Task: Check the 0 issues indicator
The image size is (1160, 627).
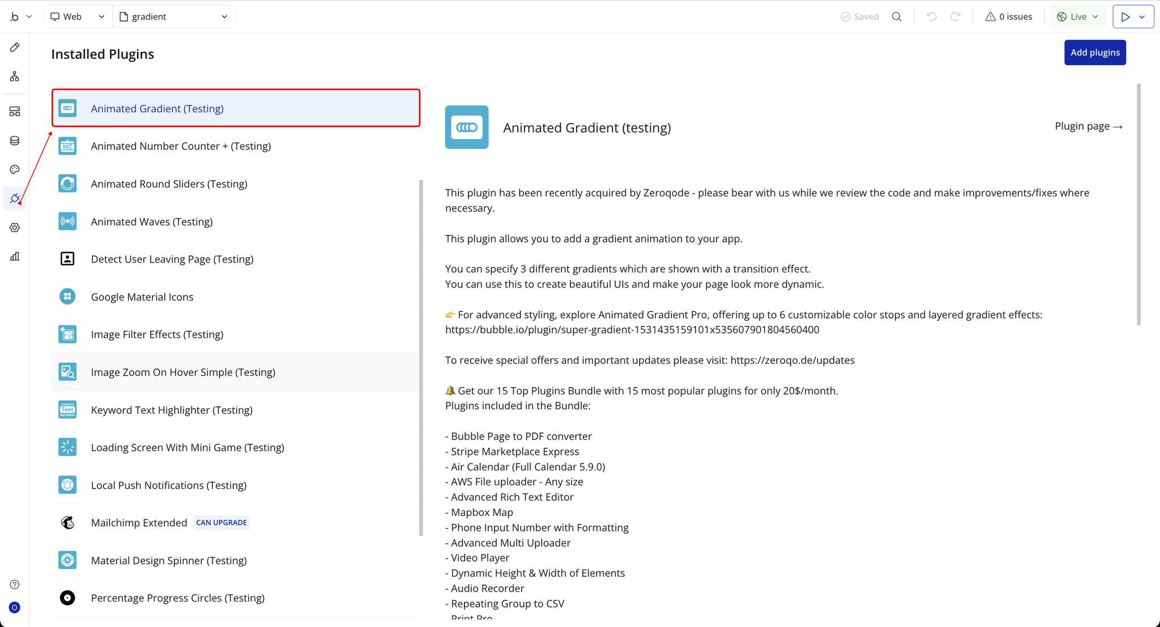Action: coord(1009,16)
